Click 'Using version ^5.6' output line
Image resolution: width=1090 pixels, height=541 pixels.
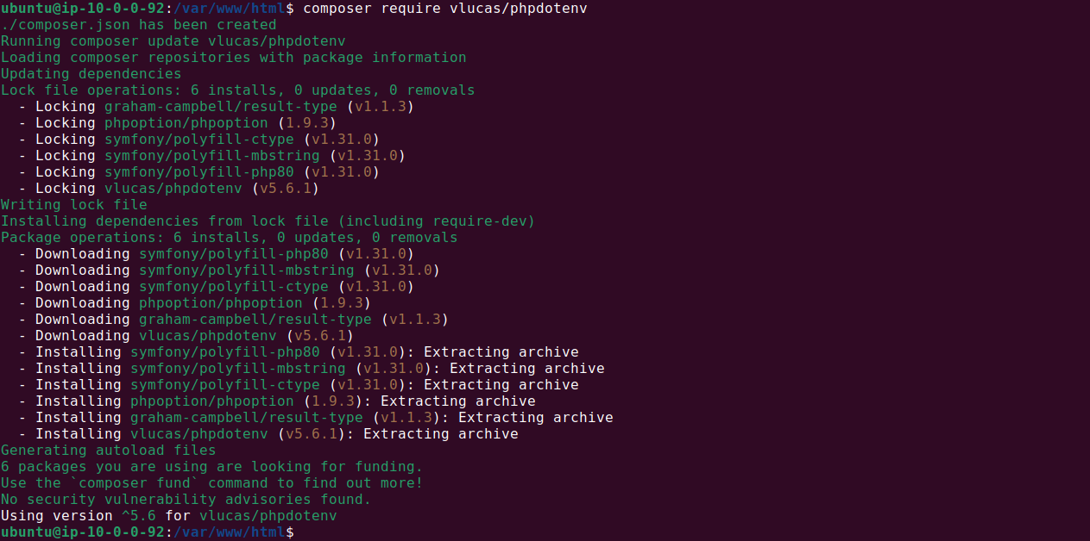pyautogui.click(x=169, y=516)
